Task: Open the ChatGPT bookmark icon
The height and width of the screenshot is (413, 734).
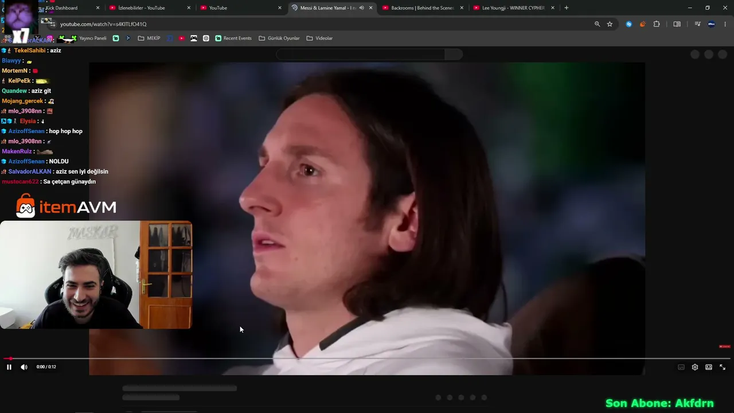Action: (x=206, y=38)
